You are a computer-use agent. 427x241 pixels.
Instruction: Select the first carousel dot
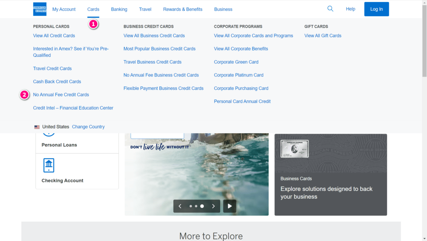tap(191, 206)
